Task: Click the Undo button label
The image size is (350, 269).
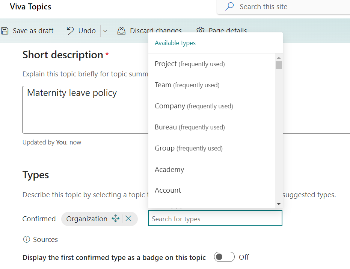Action: click(87, 30)
